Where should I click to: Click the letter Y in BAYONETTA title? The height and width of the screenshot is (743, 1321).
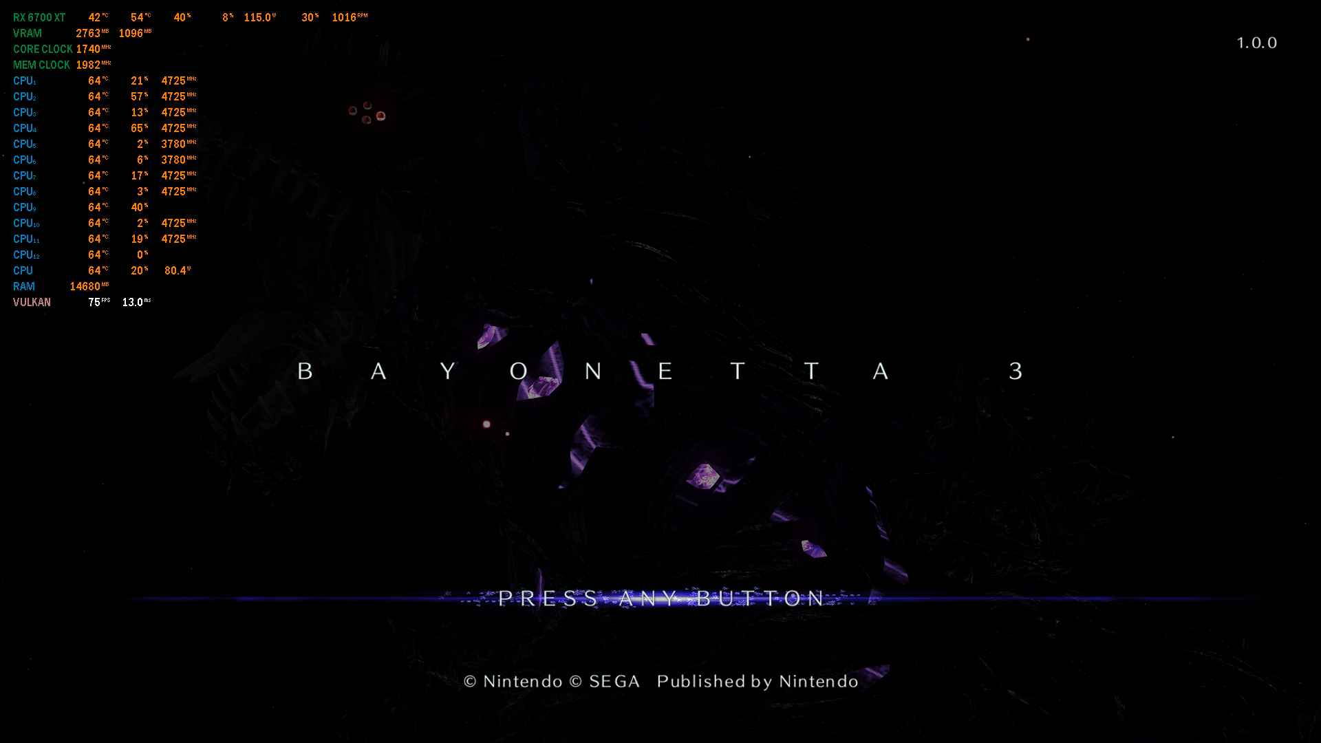click(448, 371)
